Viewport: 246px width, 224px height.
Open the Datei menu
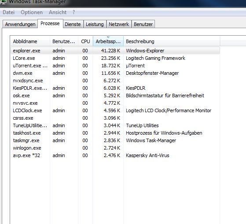pos(9,12)
